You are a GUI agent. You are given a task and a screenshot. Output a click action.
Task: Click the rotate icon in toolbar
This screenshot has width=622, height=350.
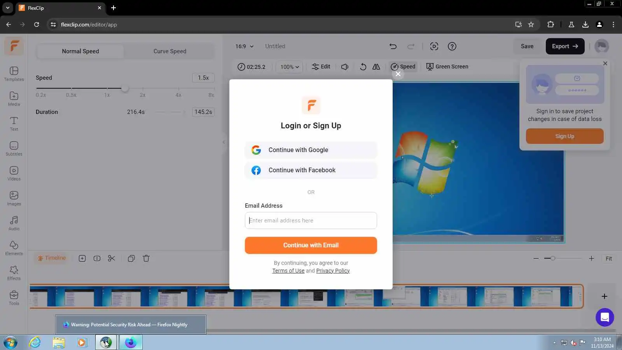[363, 66]
